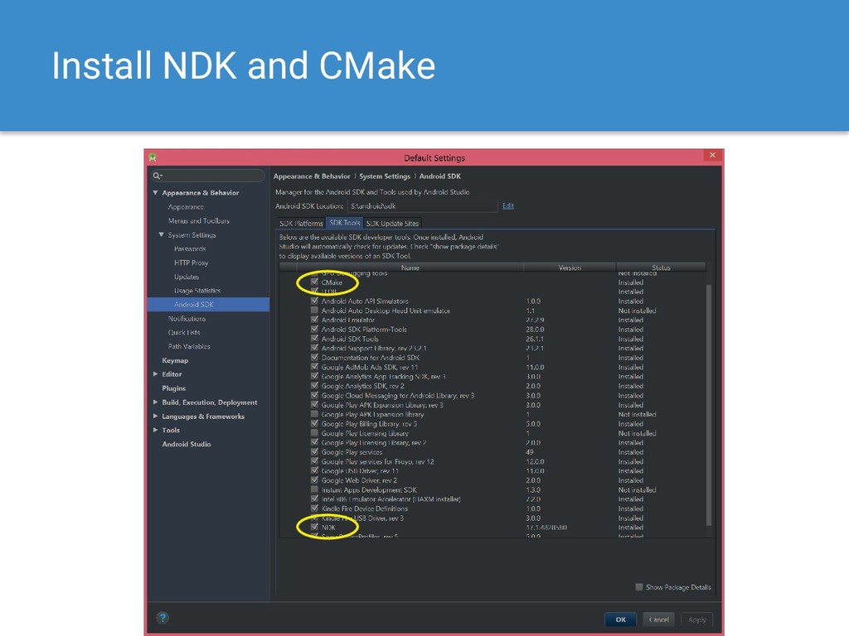Screen dimensions: 849x636
Task: Click the search magnifier icon
Action: click(x=157, y=176)
